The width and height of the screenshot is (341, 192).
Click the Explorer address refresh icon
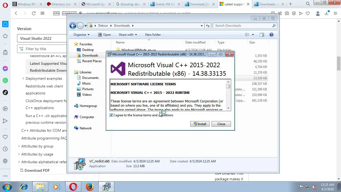(x=208, y=26)
